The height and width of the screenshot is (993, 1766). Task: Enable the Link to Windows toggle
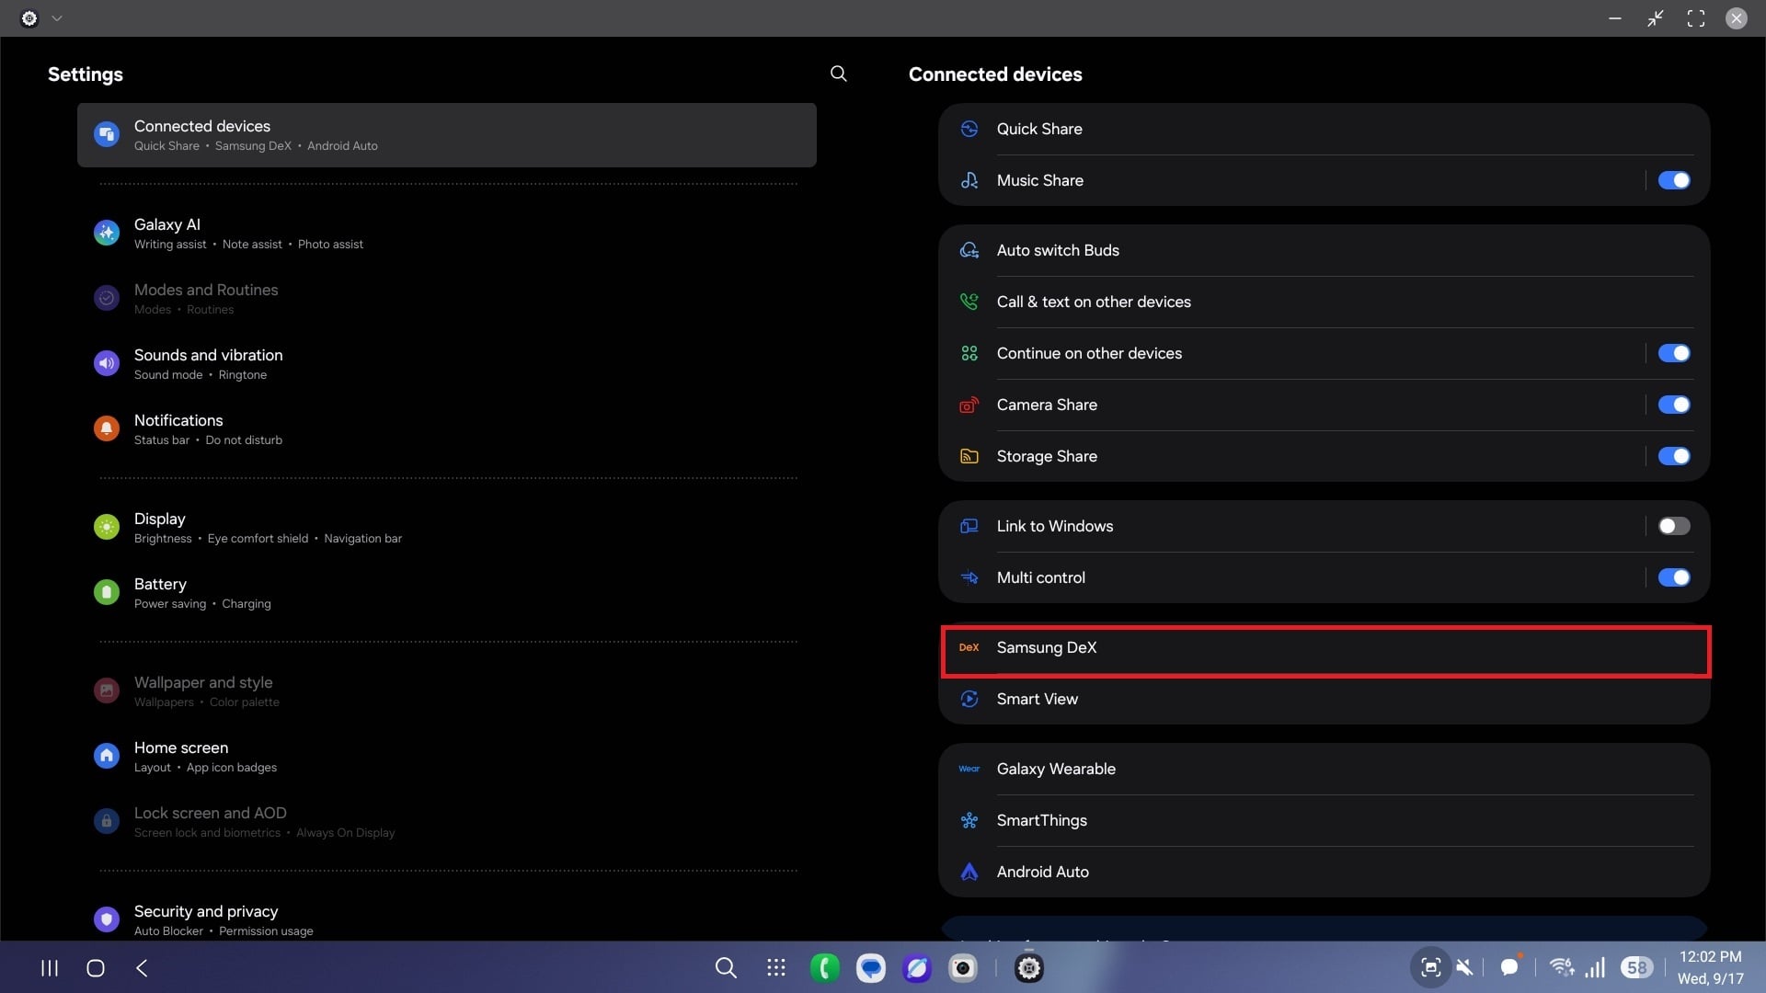(1673, 526)
